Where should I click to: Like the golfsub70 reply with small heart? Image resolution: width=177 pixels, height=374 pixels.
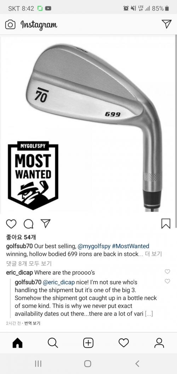click(167, 281)
